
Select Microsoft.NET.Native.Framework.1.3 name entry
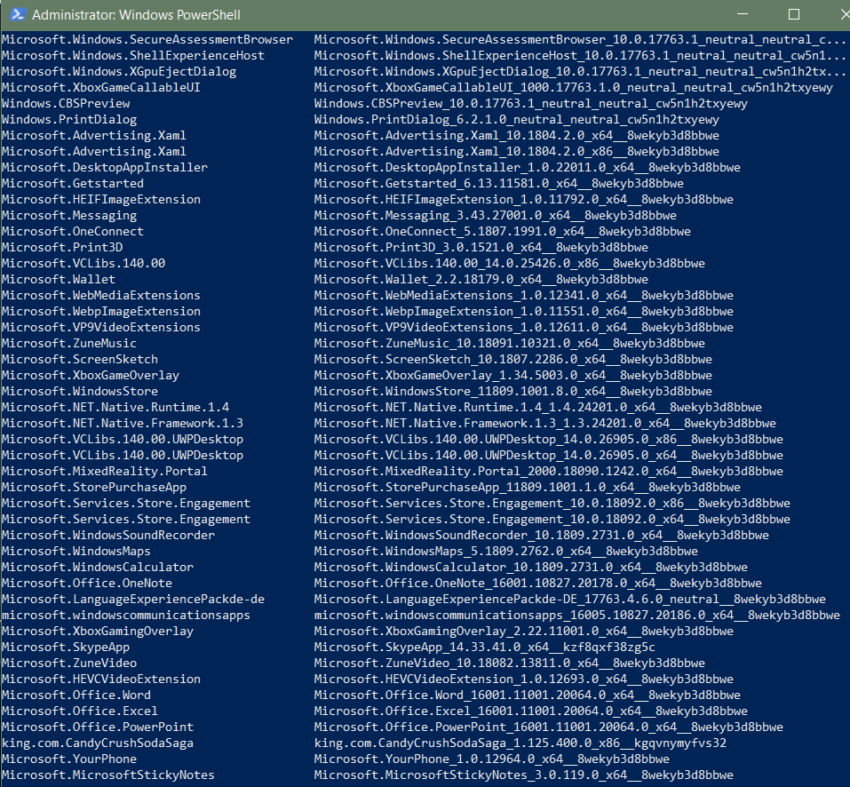[x=123, y=424]
